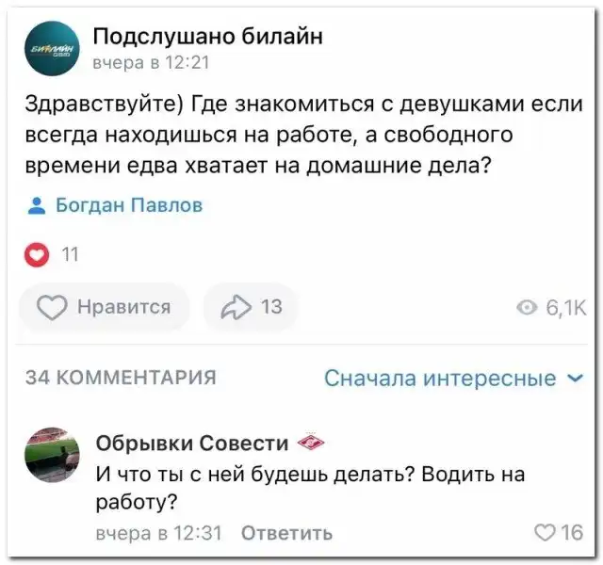Click red emblem icon beside Обрывки Совести
The width and height of the screenshot is (603, 565).
point(311,444)
